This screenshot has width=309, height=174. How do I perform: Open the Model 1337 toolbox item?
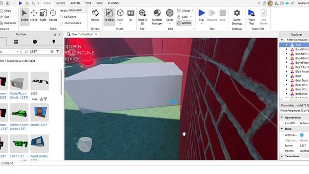pos(40,115)
